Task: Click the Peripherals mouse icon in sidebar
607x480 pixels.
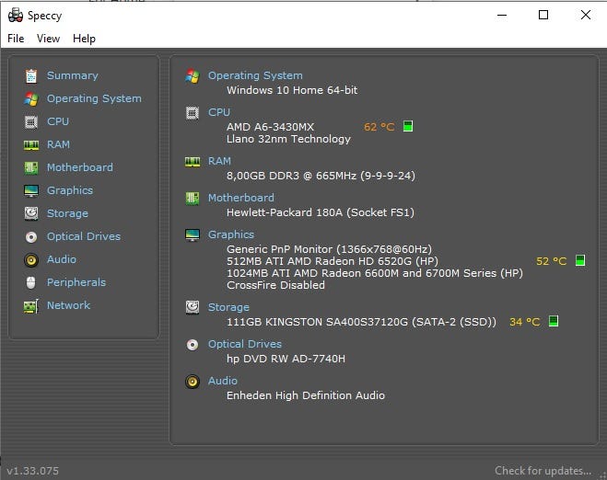Action: (x=31, y=282)
